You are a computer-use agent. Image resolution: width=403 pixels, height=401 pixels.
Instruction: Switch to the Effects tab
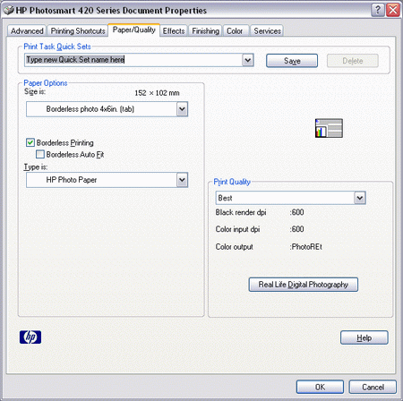point(174,31)
